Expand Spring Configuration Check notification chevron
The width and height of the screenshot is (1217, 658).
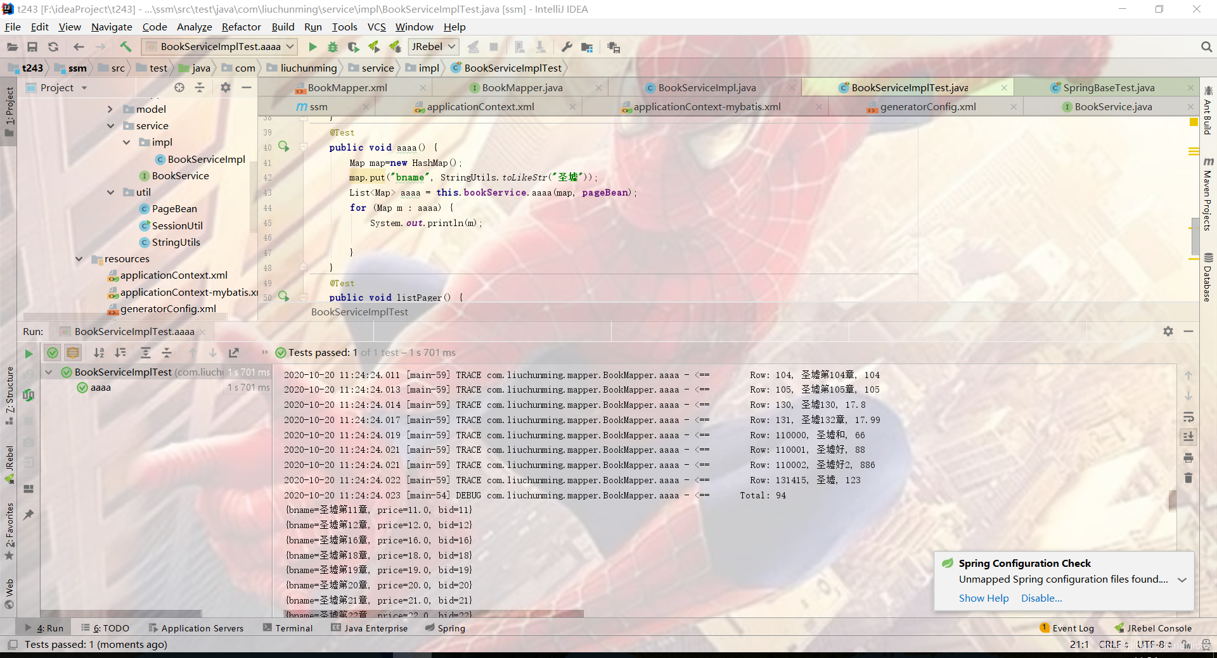(1182, 579)
